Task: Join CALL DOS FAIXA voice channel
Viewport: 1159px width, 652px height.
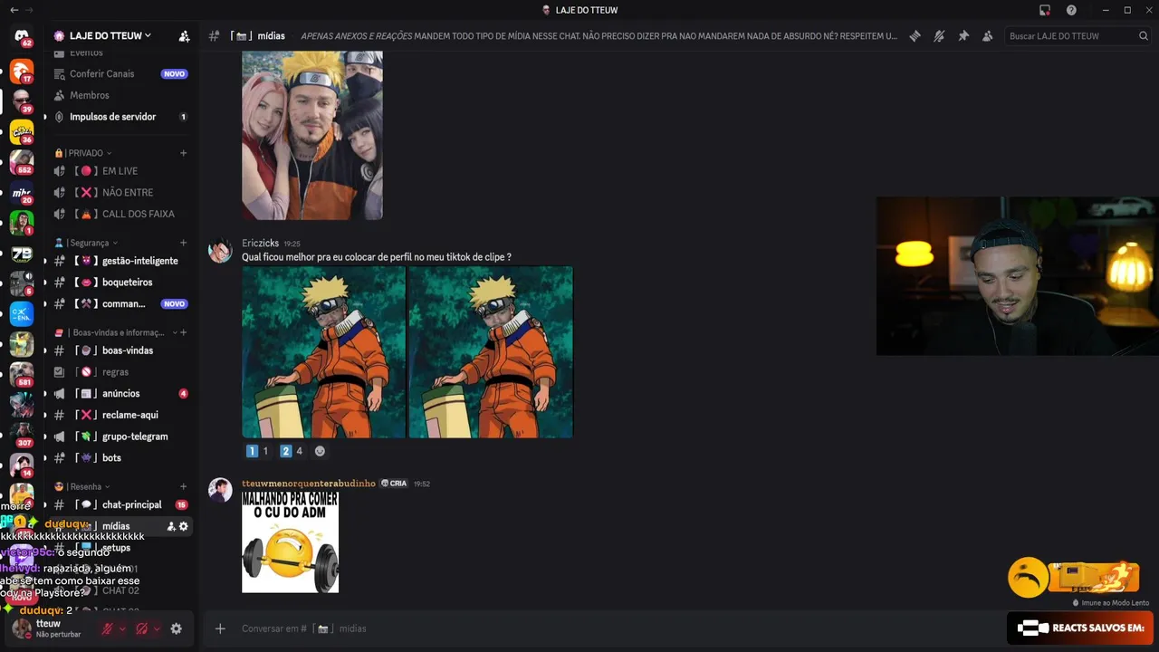Action: point(120,215)
